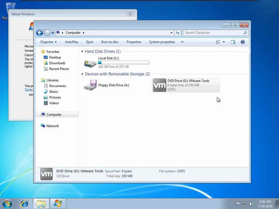This screenshot has width=279, height=209.
Task: Click Local Disk (C:) usage bar
Action: 124,62
